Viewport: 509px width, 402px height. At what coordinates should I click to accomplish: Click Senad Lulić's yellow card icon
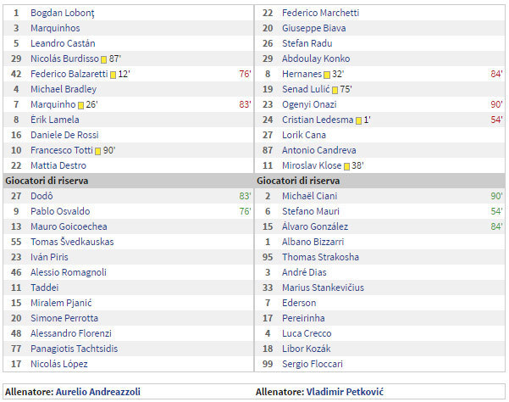(335, 90)
